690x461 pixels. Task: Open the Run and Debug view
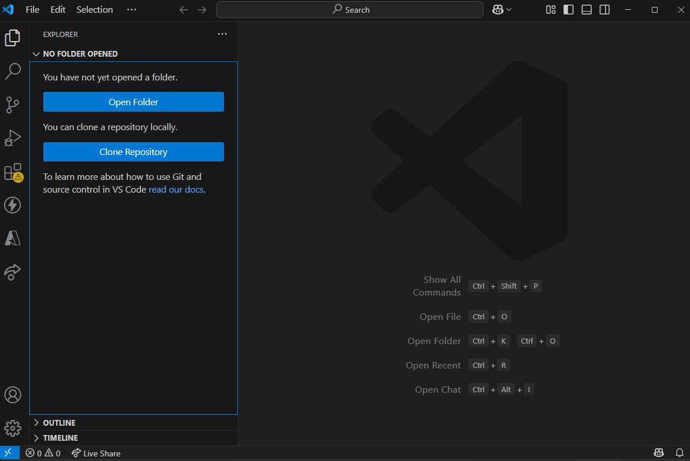coord(12,138)
